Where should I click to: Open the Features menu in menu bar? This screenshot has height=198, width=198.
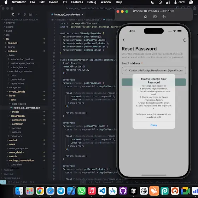[x=77, y=2]
